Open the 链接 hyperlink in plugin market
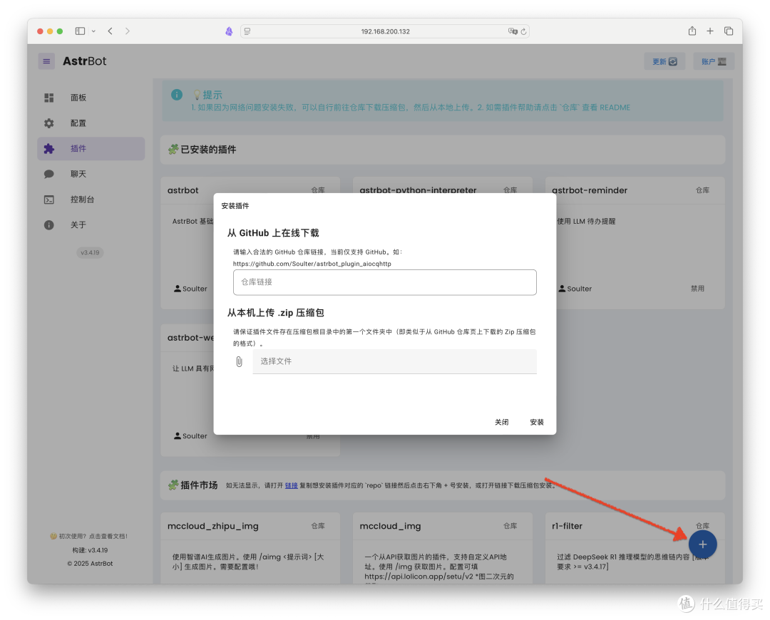Viewport: 770px width, 620px height. [291, 485]
